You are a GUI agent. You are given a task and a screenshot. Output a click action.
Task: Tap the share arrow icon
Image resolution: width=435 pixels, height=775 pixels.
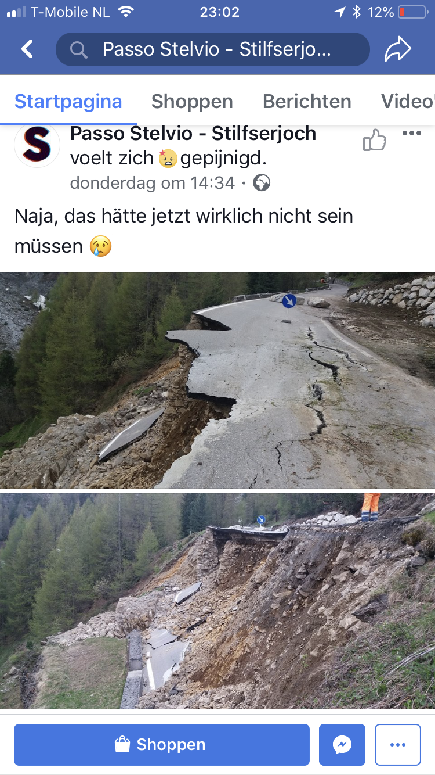pyautogui.click(x=398, y=50)
